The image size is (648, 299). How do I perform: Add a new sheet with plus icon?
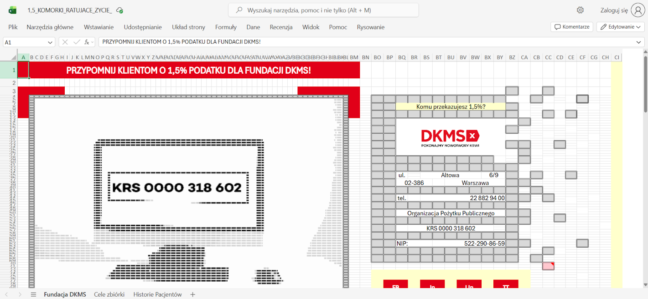[x=192, y=294]
